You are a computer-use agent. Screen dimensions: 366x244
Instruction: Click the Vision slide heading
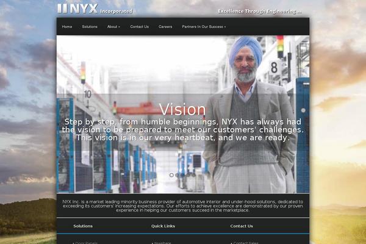coord(182,109)
